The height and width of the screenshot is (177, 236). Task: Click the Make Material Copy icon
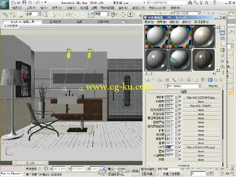pyautogui.click(x=174, y=80)
